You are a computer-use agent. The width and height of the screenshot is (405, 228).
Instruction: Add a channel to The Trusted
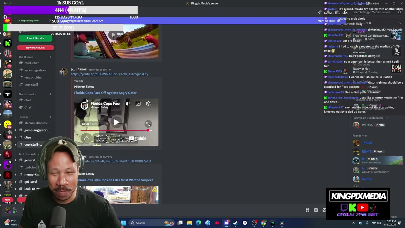50,94
